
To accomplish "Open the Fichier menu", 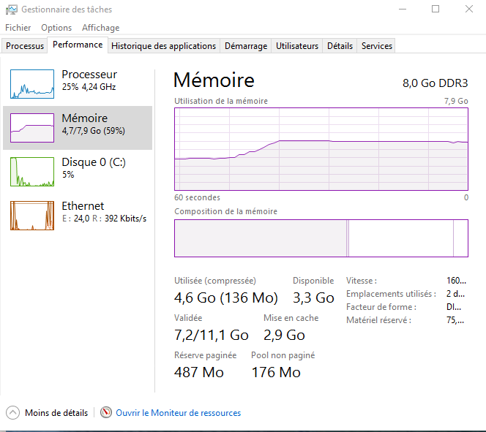I will [18, 28].
